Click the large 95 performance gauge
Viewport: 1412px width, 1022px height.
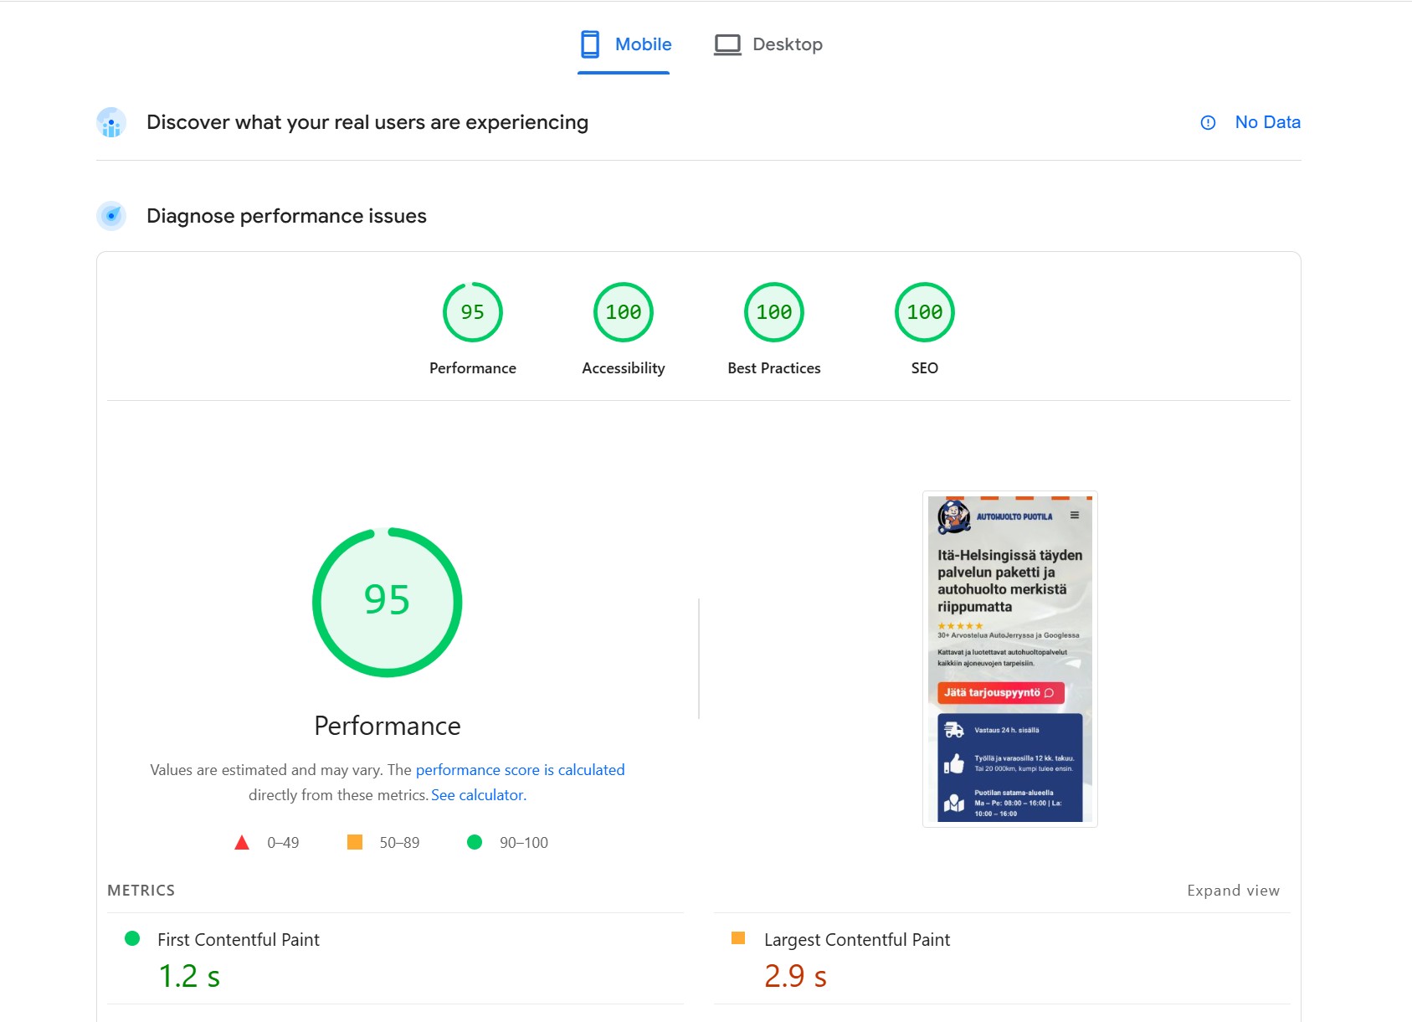(388, 602)
